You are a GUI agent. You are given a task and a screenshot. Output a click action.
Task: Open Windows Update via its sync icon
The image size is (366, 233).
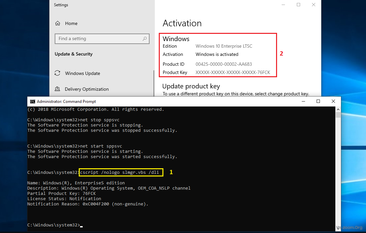pyautogui.click(x=57, y=73)
